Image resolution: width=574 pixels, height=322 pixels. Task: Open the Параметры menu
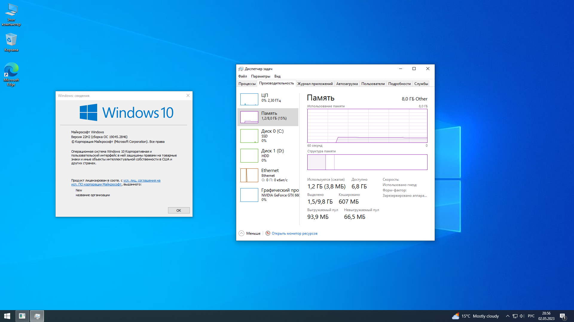pyautogui.click(x=260, y=76)
